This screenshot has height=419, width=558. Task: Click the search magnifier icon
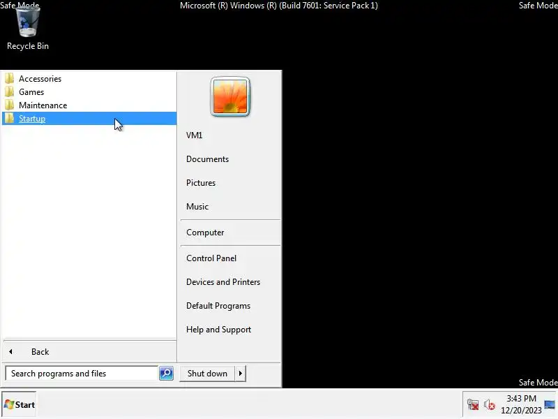(x=166, y=373)
